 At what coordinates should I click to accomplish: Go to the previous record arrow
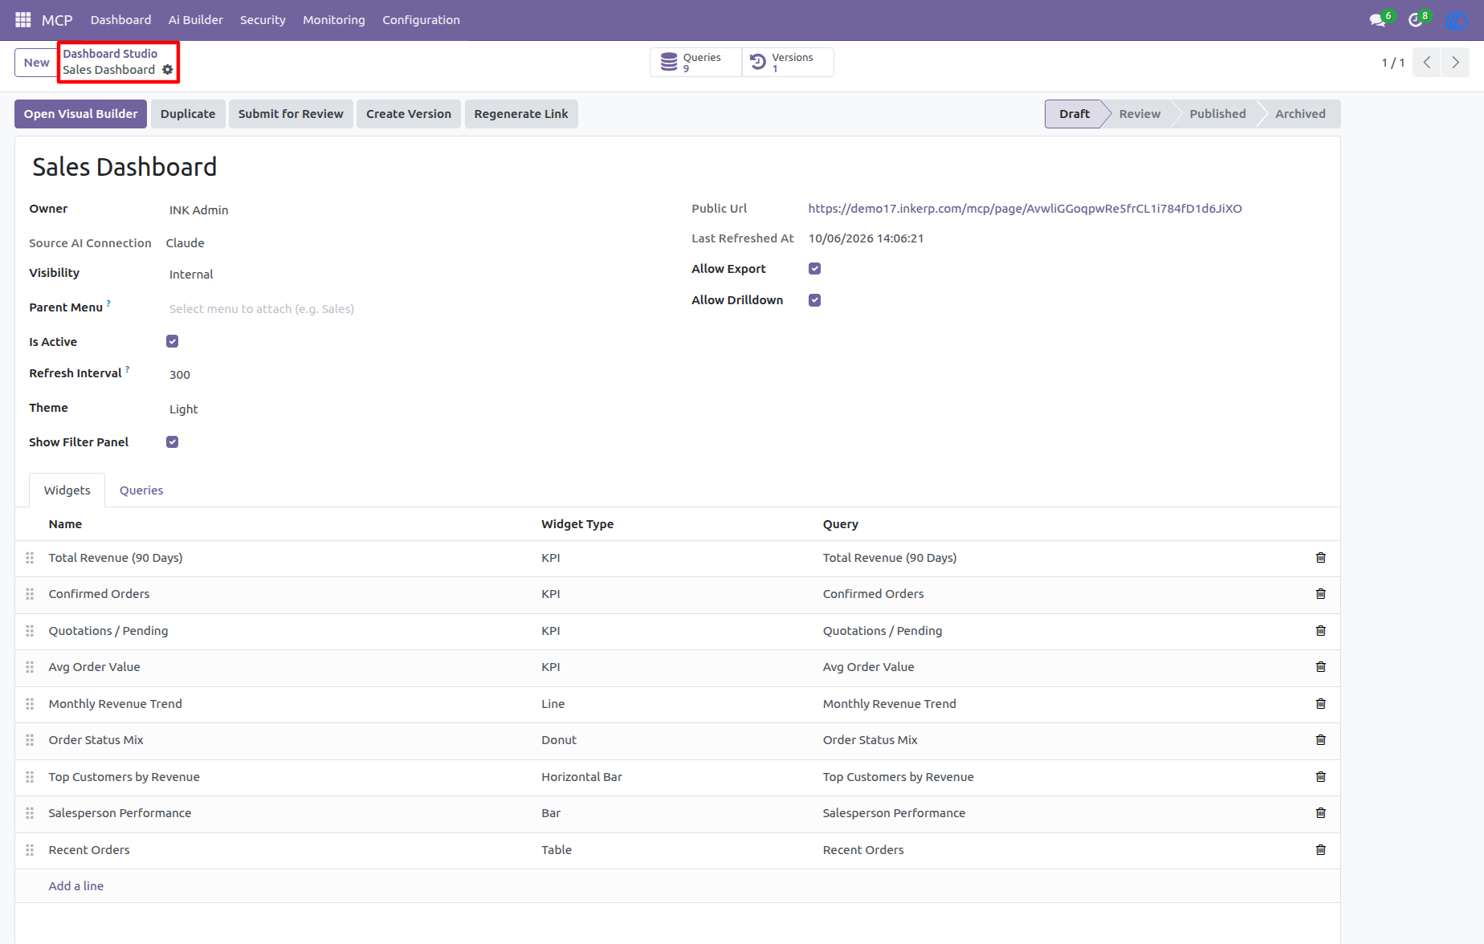pyautogui.click(x=1427, y=62)
